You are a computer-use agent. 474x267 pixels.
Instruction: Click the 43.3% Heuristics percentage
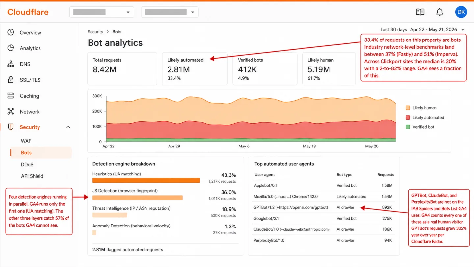point(228,175)
